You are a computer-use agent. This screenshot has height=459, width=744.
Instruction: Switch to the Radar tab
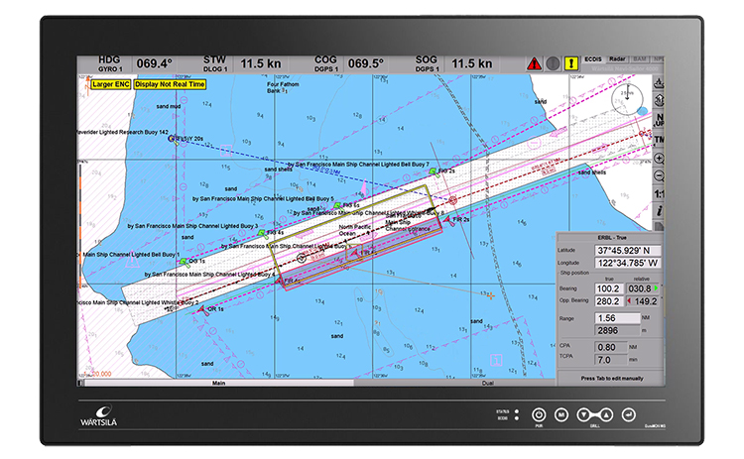tap(617, 59)
